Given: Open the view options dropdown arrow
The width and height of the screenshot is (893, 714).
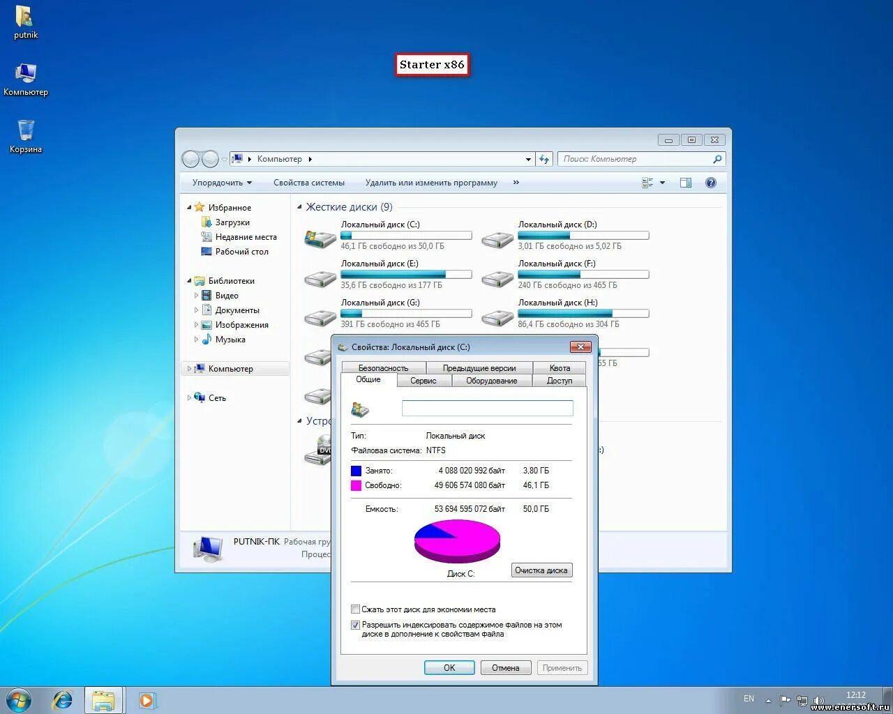Looking at the screenshot, I should [x=662, y=183].
